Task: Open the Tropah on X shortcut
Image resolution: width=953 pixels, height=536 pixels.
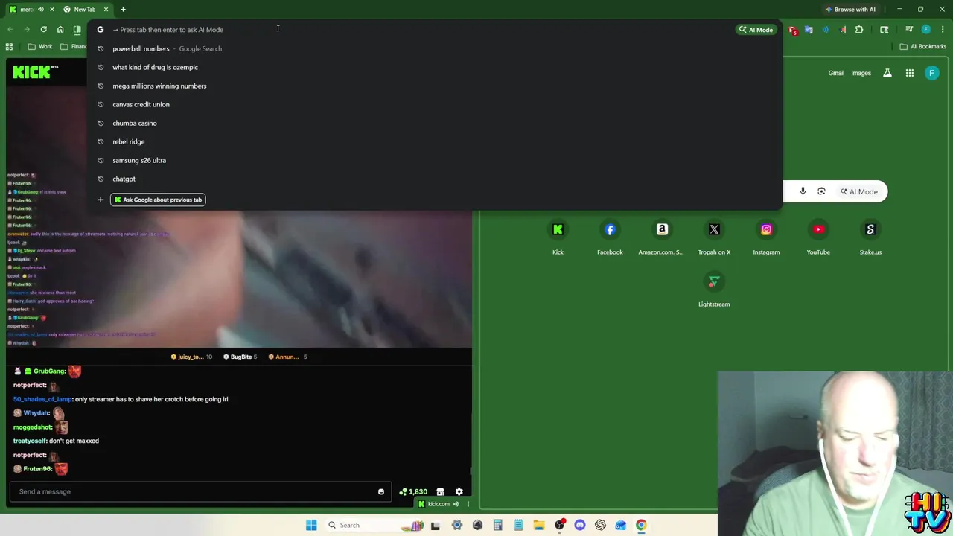Action: tap(714, 237)
